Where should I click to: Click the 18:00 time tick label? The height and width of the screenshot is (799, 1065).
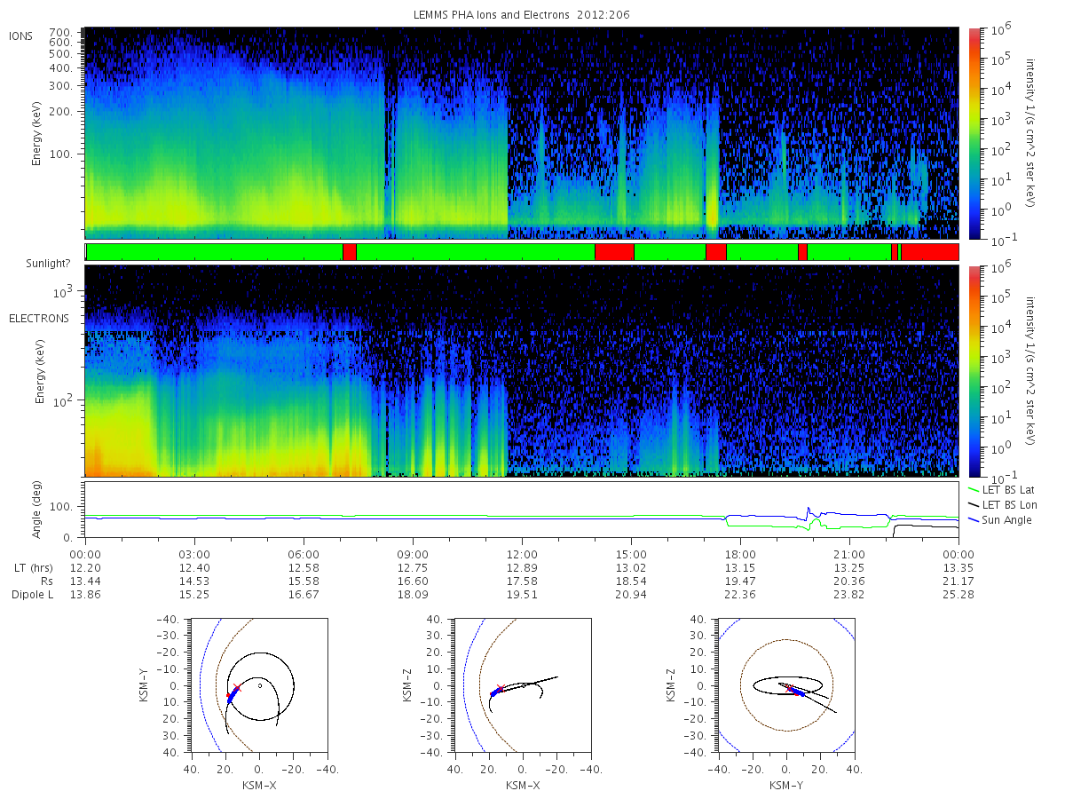tap(740, 555)
